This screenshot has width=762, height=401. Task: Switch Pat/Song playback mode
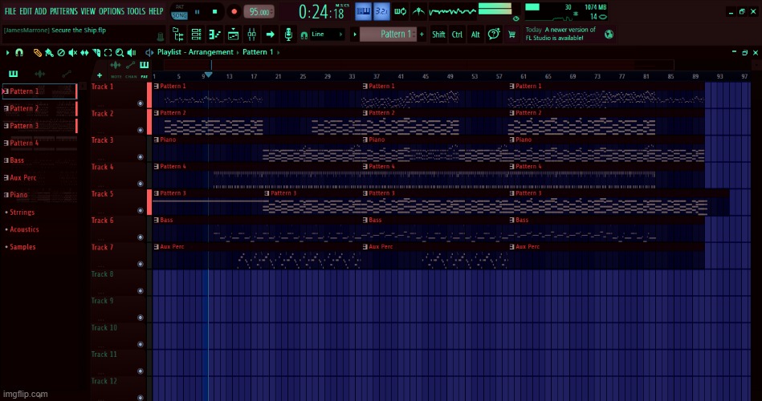coord(179,12)
